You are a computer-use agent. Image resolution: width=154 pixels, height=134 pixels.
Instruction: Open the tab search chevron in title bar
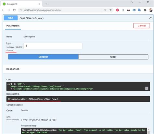(x=132, y=2)
